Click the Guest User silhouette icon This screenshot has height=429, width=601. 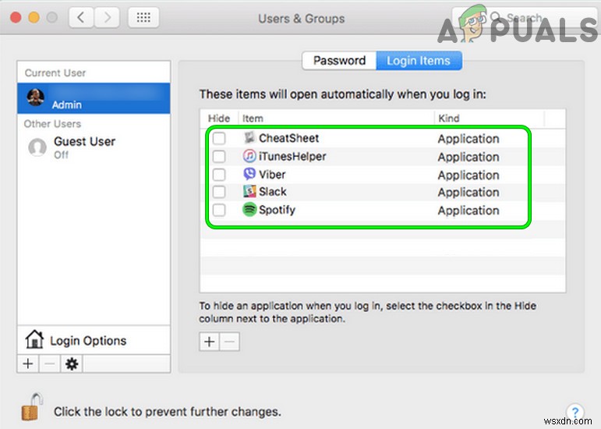pos(37,147)
